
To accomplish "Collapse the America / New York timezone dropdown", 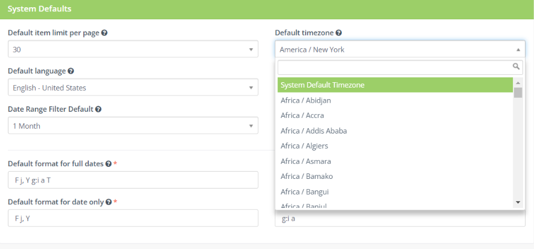I will [399, 50].
